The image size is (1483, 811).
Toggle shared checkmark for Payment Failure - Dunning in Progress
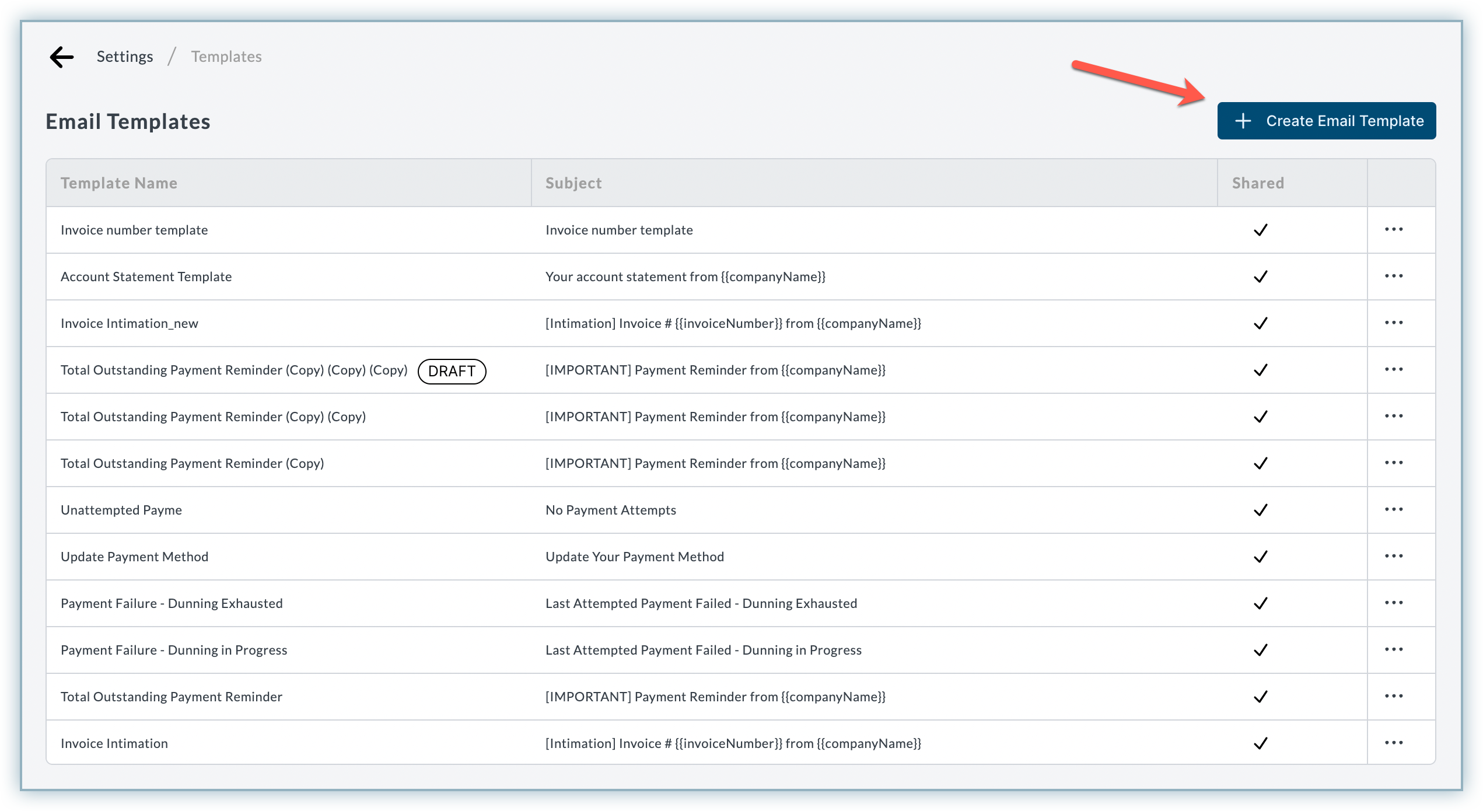pyautogui.click(x=1261, y=650)
